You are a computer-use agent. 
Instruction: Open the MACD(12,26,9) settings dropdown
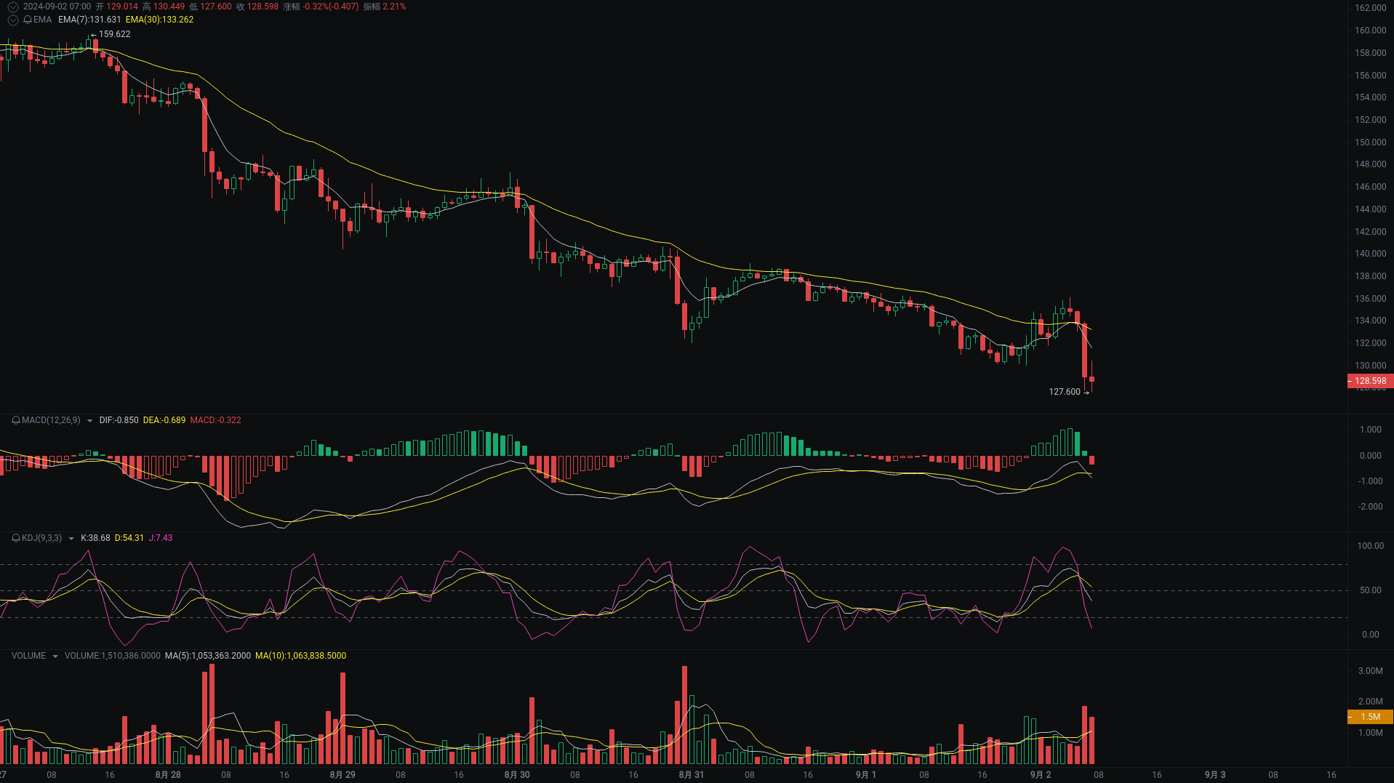(89, 420)
